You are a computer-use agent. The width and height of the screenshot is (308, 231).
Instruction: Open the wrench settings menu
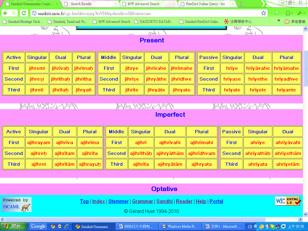click(301, 13)
